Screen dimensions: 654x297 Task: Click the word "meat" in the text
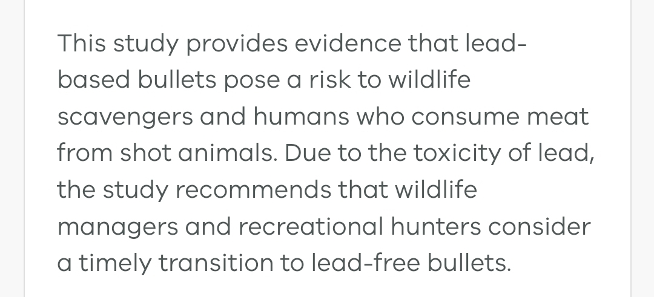(558, 117)
